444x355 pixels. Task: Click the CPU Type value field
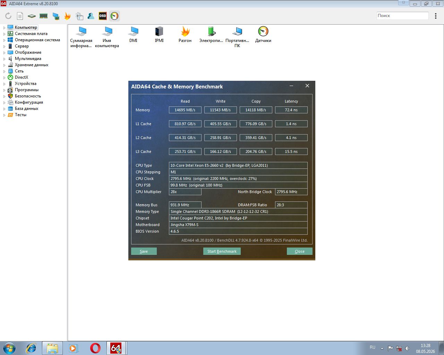[238, 165]
